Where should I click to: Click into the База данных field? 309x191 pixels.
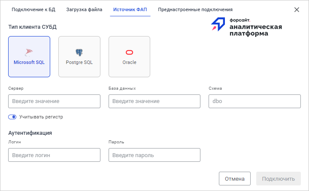[154, 101]
